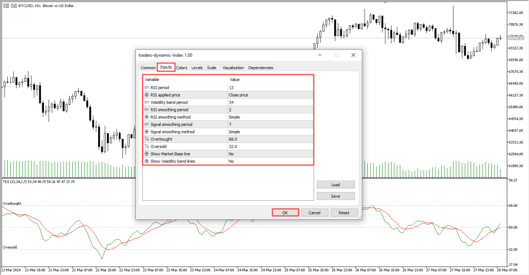529x275 pixels.
Task: Switch to the Colors tab
Action: [x=182, y=68]
